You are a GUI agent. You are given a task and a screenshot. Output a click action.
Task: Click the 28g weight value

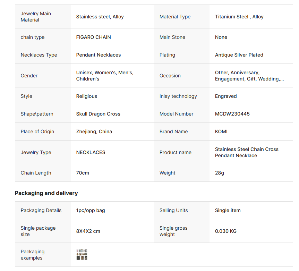tap(219, 173)
